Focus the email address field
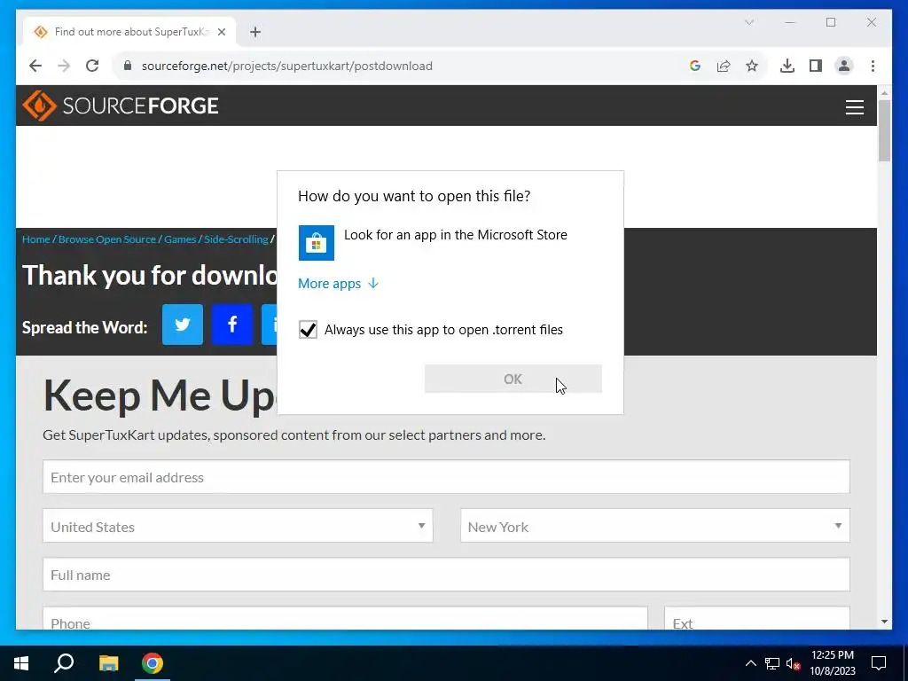 tap(446, 477)
